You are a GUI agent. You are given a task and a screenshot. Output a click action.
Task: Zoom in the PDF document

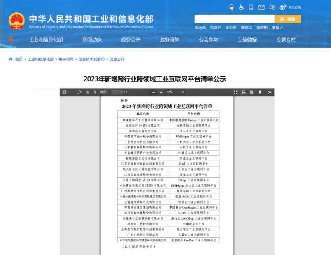(x=161, y=93)
